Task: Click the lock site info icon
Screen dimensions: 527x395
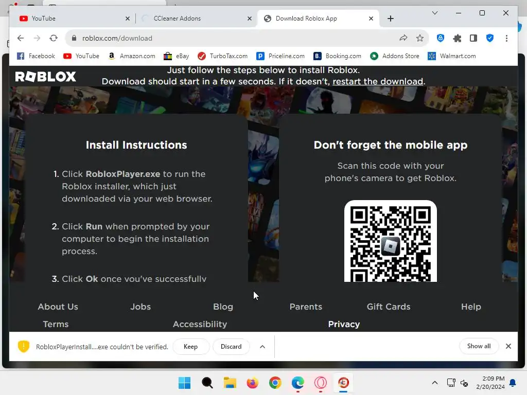Action: click(74, 38)
